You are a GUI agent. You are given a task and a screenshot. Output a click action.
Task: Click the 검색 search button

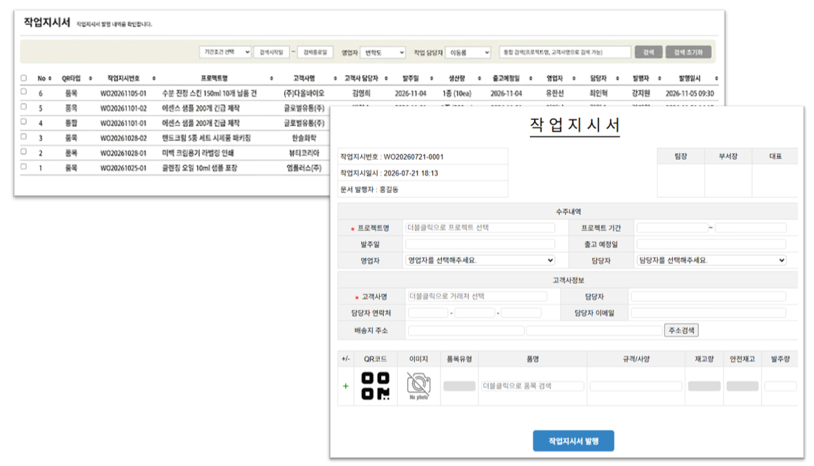(649, 52)
